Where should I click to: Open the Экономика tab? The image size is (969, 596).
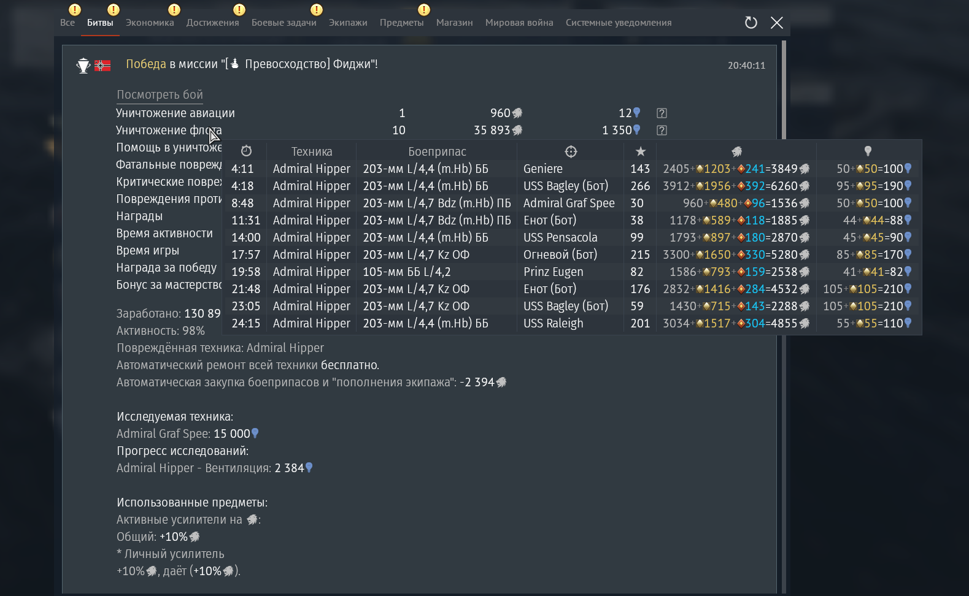[x=150, y=23]
